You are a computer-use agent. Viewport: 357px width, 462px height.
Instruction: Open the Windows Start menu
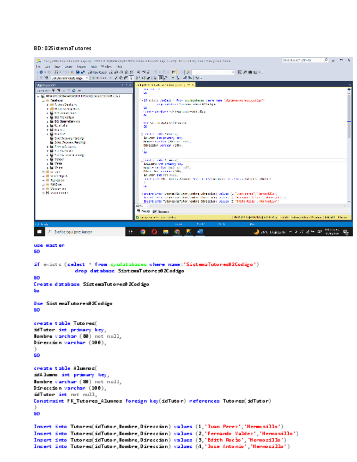[x=39, y=231]
